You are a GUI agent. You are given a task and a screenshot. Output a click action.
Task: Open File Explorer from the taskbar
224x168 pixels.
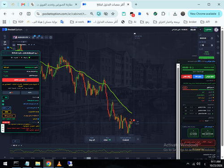pos(38,164)
